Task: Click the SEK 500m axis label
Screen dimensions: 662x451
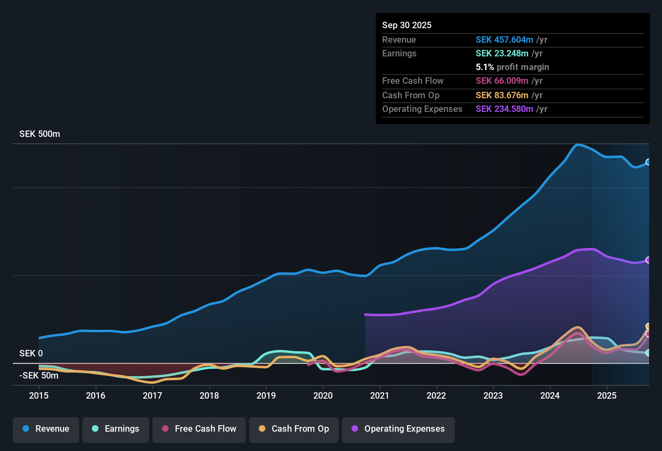Action: point(40,134)
